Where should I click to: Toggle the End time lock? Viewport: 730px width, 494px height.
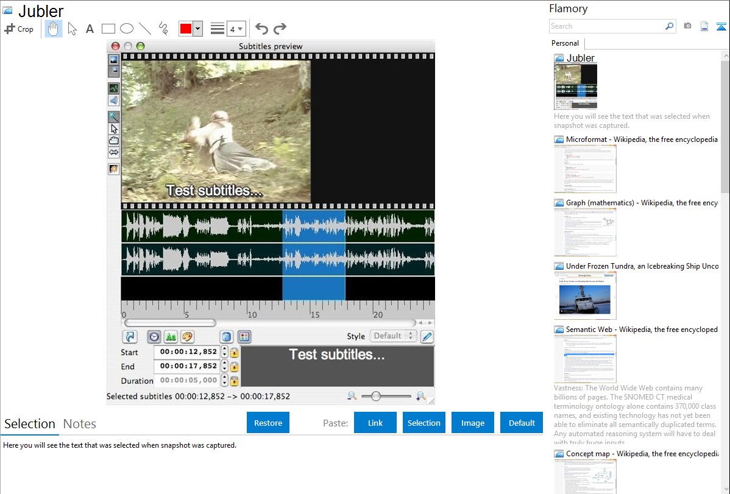(x=234, y=367)
